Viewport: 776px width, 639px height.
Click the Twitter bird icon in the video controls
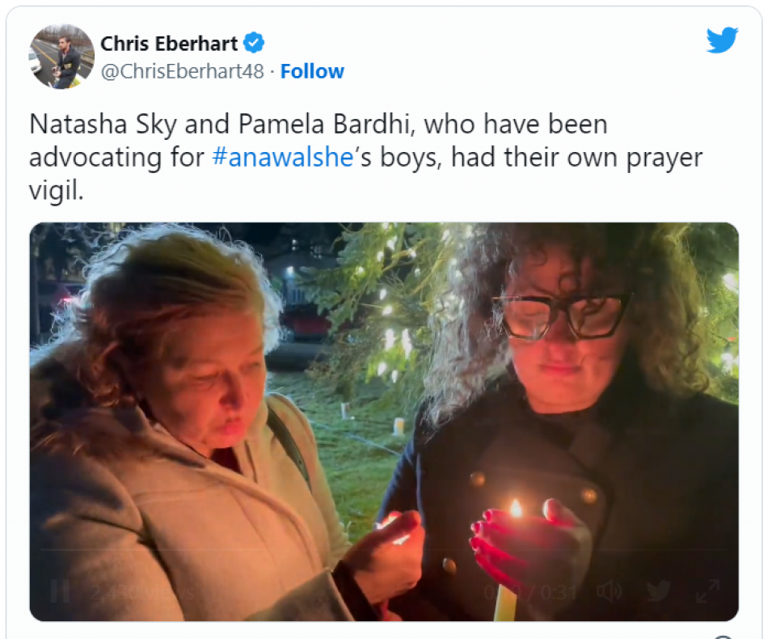tap(659, 591)
